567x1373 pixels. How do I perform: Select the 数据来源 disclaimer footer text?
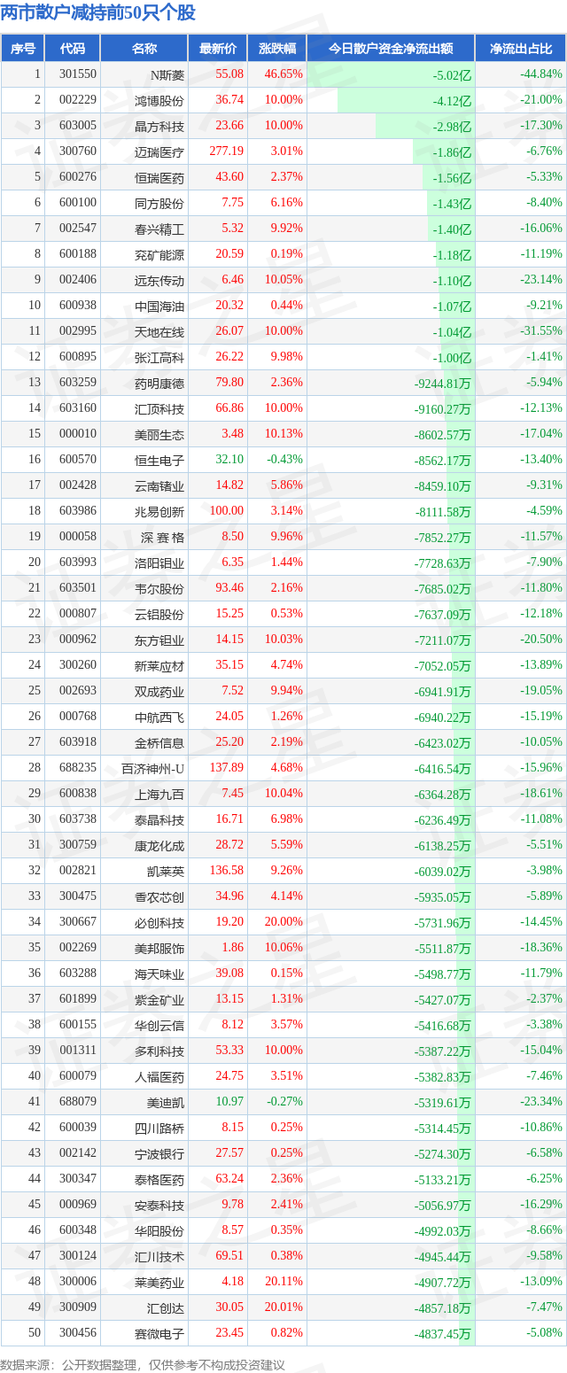[143, 1365]
